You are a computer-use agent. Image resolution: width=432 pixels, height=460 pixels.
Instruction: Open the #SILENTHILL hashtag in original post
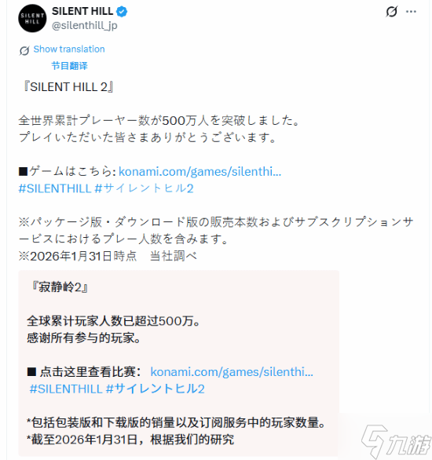point(55,188)
